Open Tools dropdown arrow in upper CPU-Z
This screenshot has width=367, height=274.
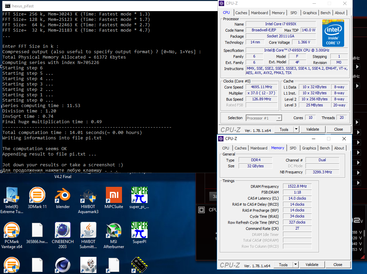point(296,129)
